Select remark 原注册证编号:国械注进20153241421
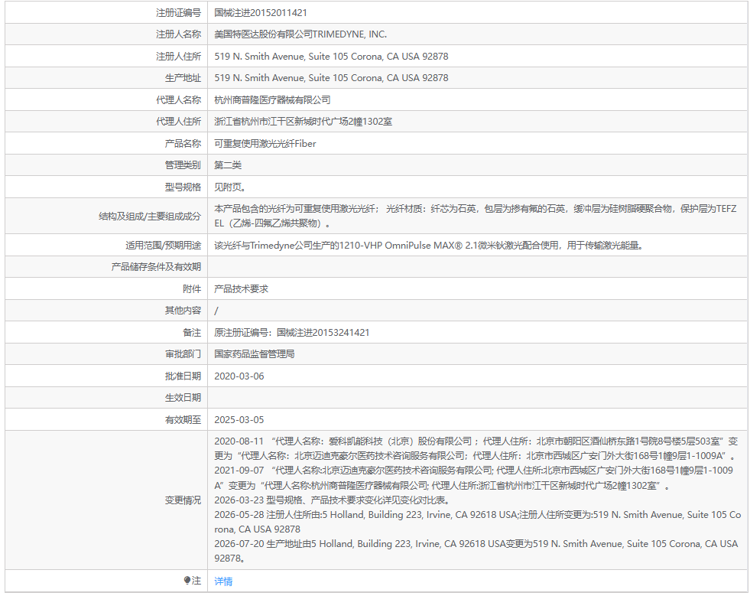The height and width of the screenshot is (596, 750). click(292, 333)
